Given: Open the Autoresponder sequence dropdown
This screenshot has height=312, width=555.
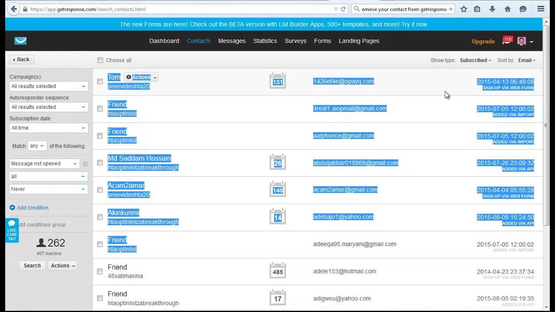Looking at the screenshot, I should tap(49, 107).
